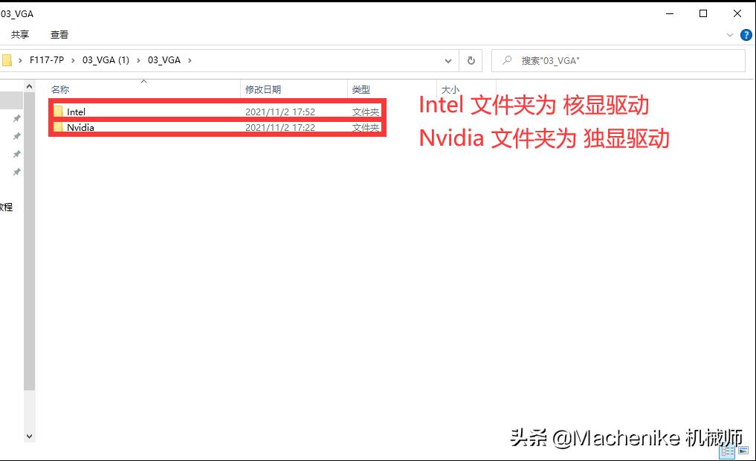
Task: Click inside the 搜索"03_VGA" search field
Action: pos(617,60)
